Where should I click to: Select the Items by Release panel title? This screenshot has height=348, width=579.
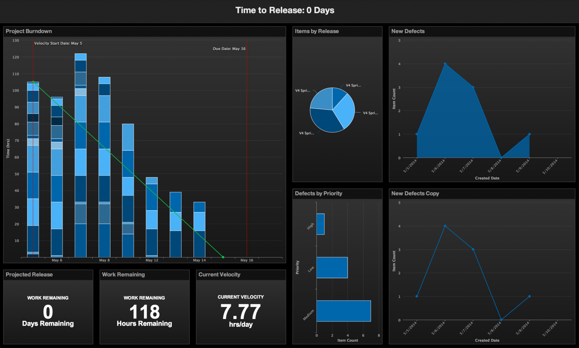317,32
